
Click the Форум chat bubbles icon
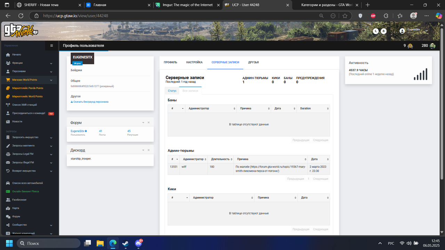(8, 216)
